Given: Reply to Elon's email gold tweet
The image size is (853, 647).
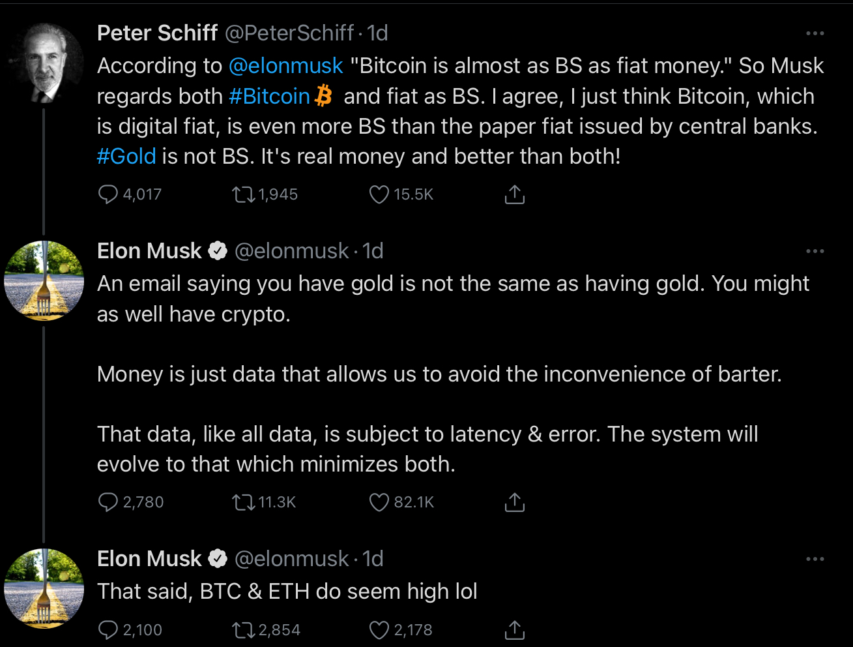Looking at the screenshot, I should pos(108,502).
